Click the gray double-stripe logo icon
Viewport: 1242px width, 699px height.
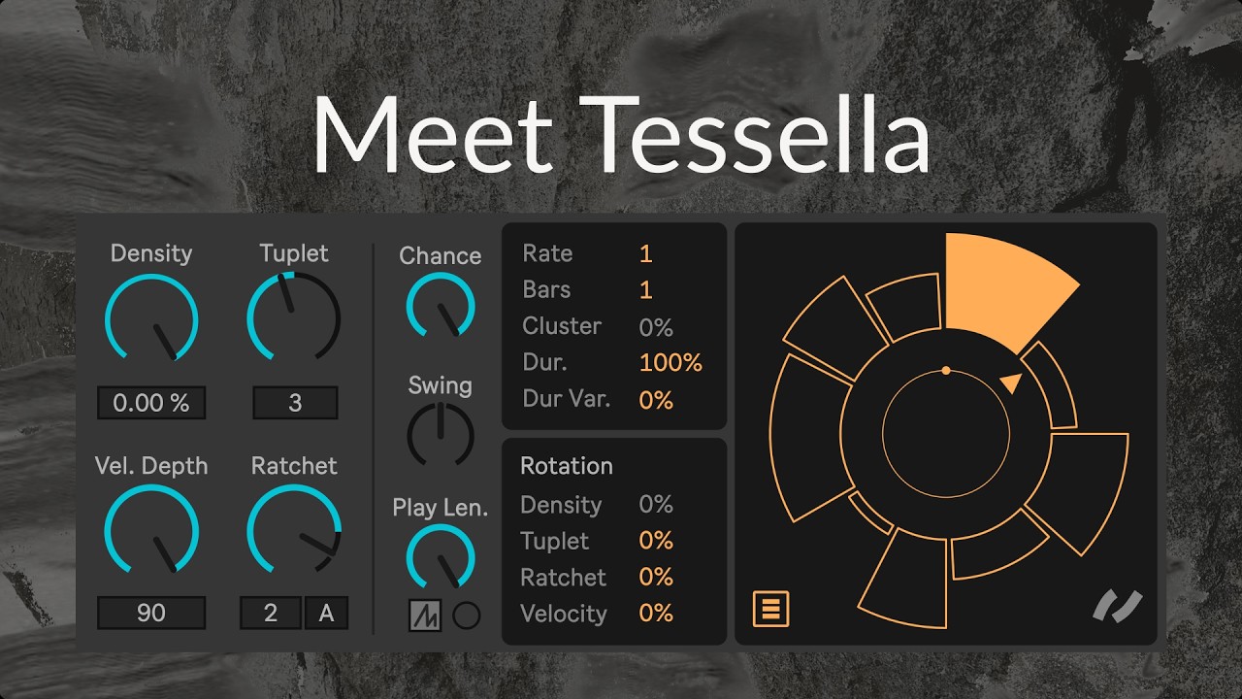(x=1117, y=605)
